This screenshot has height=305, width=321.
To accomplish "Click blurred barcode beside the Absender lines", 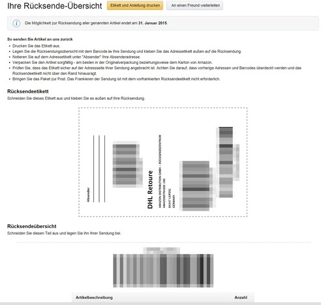I will coord(127,164).
